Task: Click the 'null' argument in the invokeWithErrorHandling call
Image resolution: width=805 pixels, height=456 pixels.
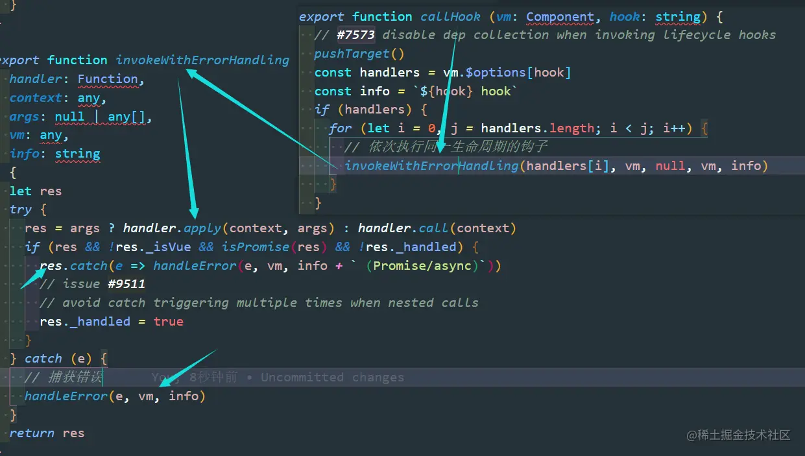Action: 670,166
